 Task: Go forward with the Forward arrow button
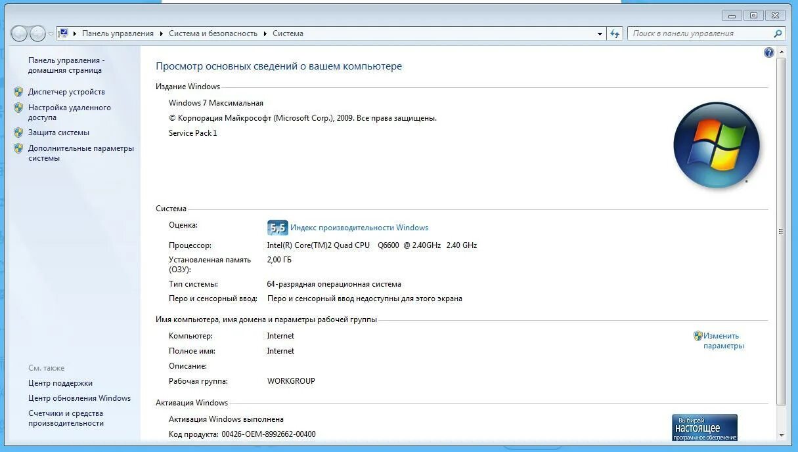click(x=38, y=33)
